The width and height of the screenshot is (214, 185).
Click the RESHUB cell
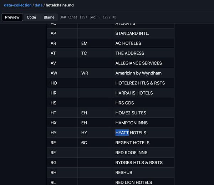[x=143, y=173]
